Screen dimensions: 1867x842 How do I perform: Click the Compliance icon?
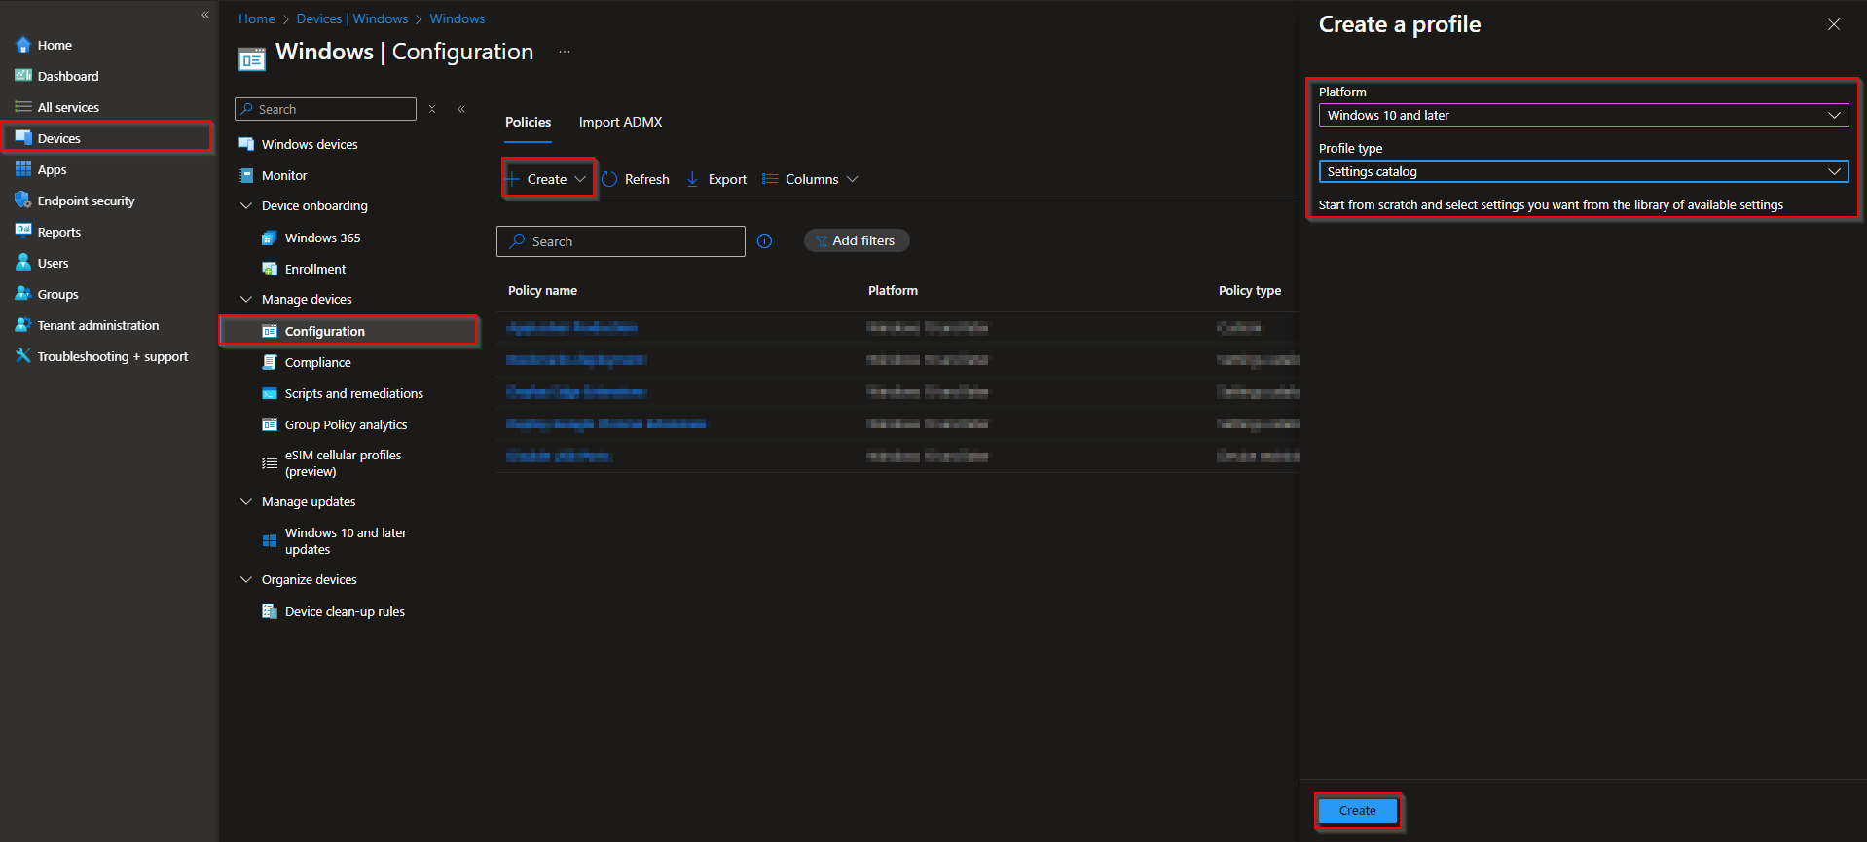pos(270,362)
